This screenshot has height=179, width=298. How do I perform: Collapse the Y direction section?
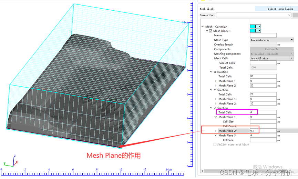pyautogui.click(x=211, y=90)
